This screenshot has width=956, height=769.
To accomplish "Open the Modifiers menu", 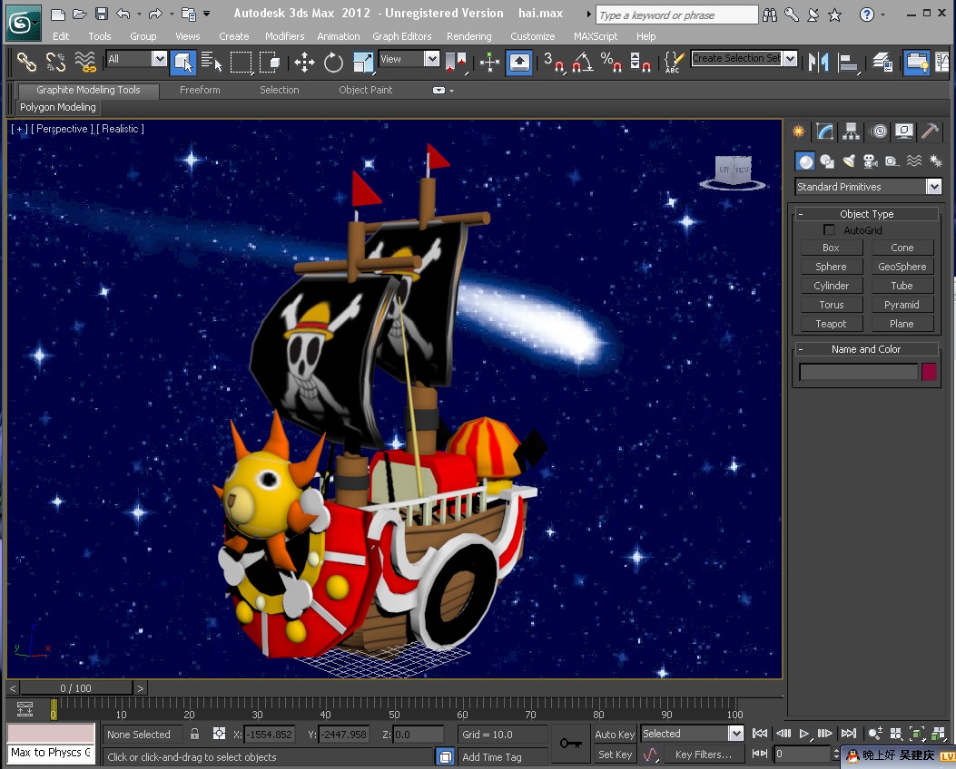I will 285,36.
